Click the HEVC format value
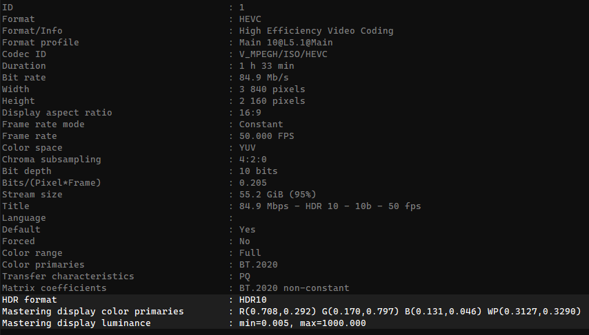Viewport: 589px width, 335px height. pos(250,19)
